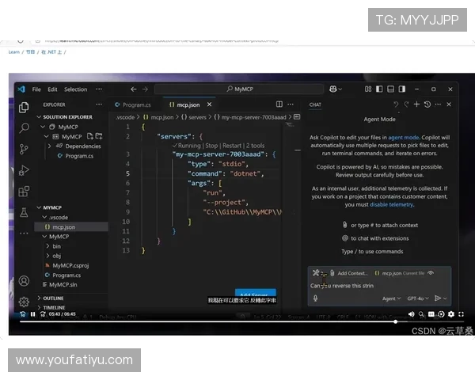Viewport: 475px width, 380px height.
Task: Undo the last chat request
Action: (x=396, y=104)
